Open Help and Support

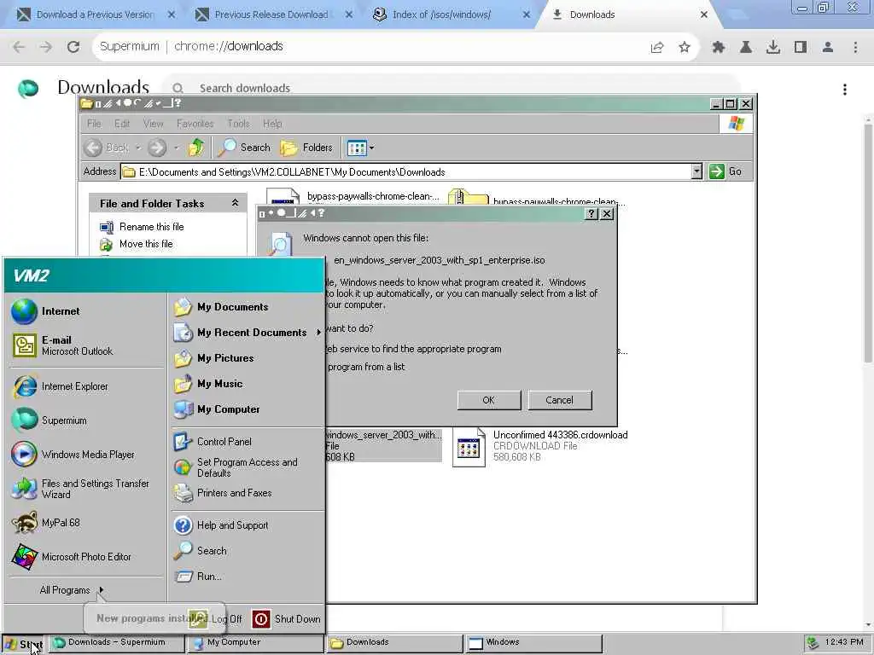click(221, 525)
